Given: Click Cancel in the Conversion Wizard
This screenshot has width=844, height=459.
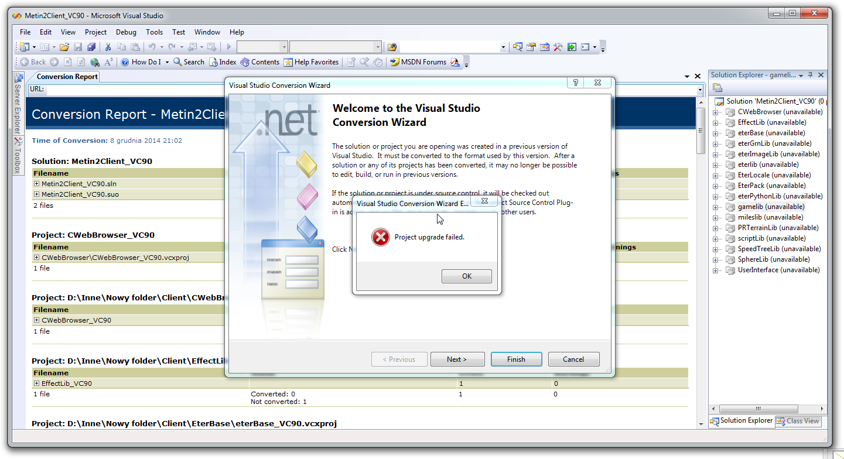Looking at the screenshot, I should (x=573, y=359).
